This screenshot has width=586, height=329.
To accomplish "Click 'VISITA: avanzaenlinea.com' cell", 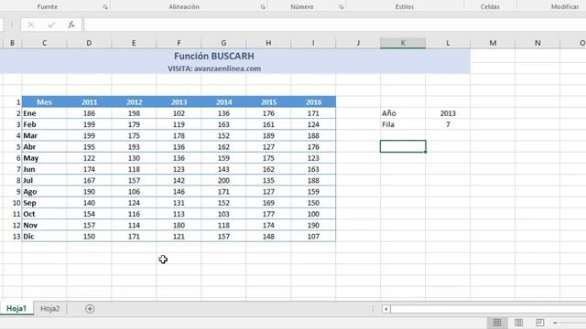I will pos(214,69).
